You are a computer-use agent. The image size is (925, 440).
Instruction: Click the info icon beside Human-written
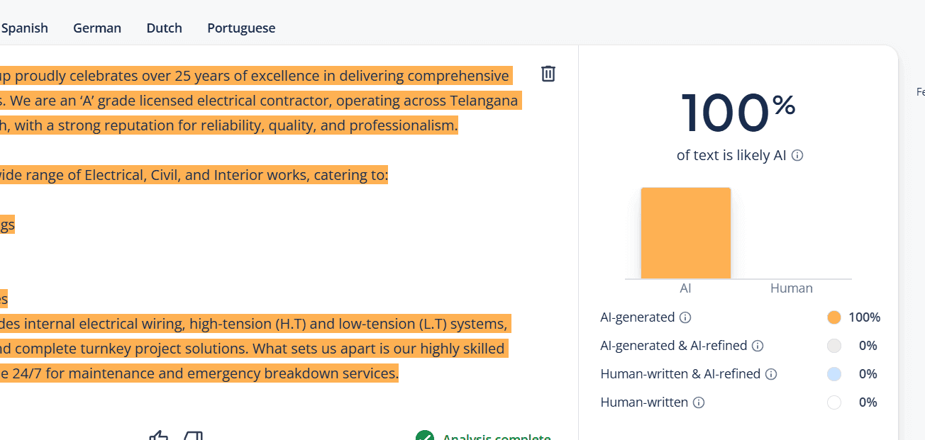point(699,402)
